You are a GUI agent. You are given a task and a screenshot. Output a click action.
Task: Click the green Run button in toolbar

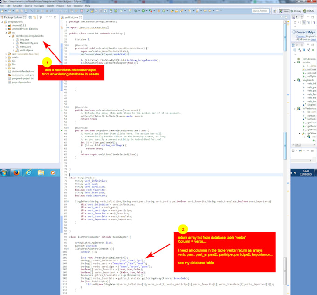coord(143,11)
